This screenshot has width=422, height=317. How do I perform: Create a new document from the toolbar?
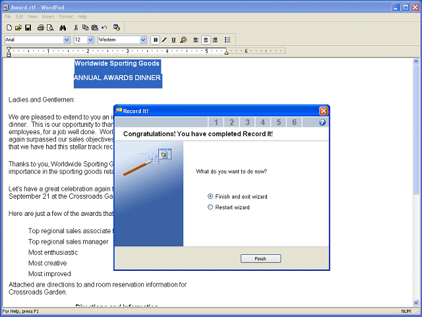9,28
